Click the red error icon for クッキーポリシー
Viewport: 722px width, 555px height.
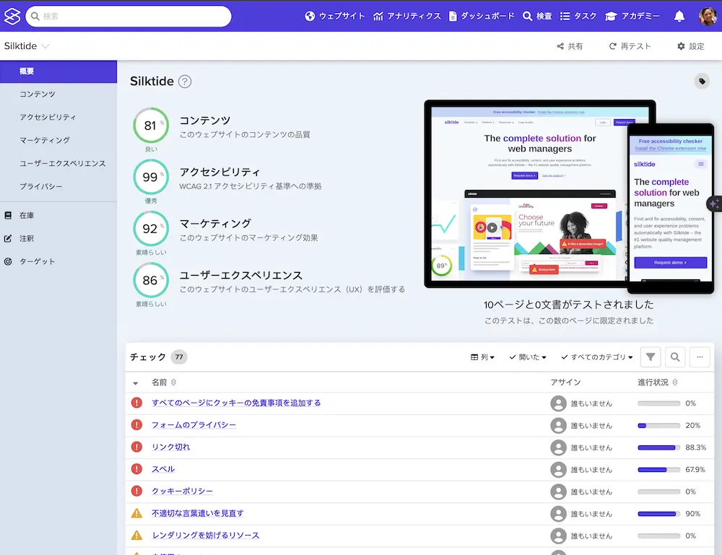(x=136, y=491)
